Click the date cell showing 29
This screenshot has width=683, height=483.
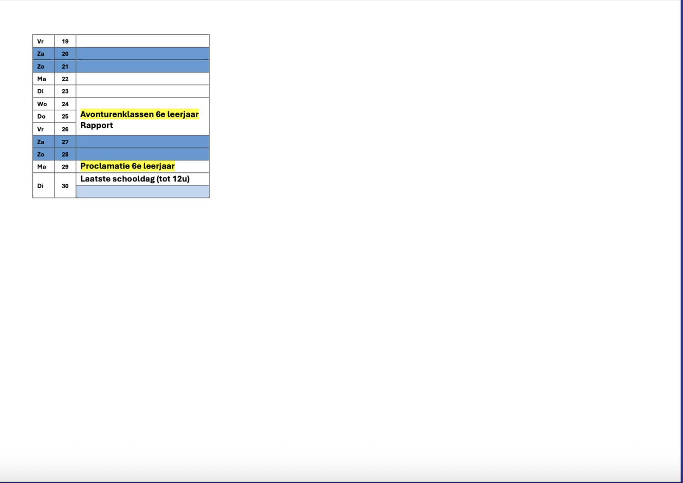tap(65, 167)
